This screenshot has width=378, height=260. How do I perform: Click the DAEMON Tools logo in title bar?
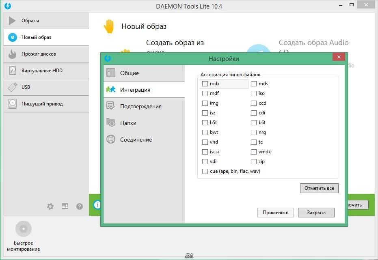point(8,6)
